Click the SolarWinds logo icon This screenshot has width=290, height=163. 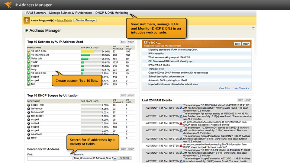[8, 5]
